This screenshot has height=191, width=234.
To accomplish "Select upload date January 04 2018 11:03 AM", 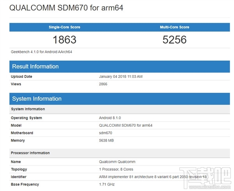I will pos(121,76).
